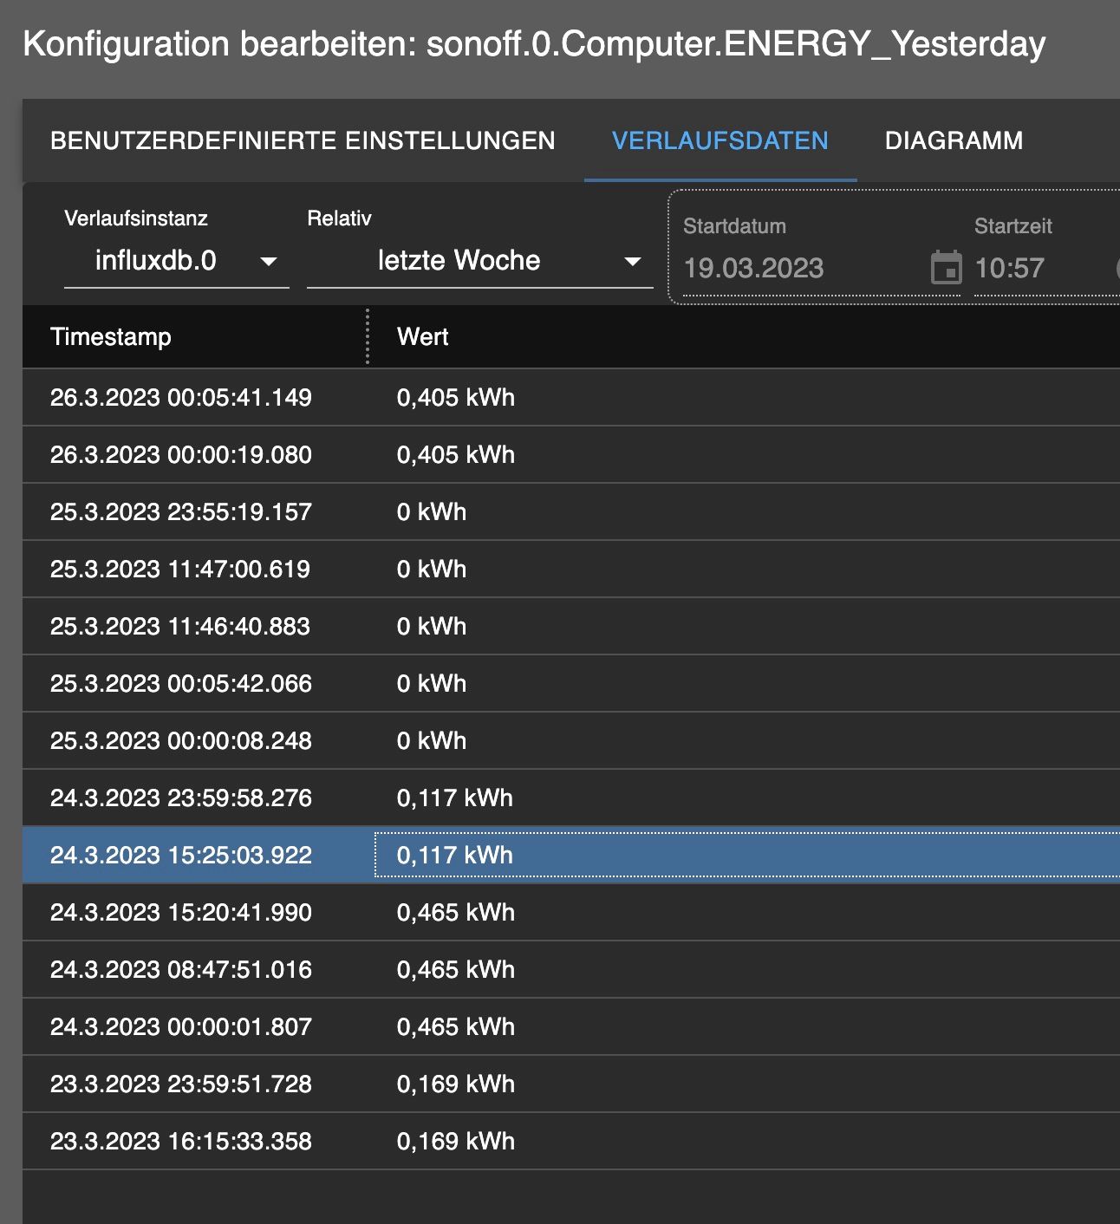Click 0 kWh value at 25.3.2023 00:00:08
Image resolution: width=1120 pixels, height=1224 pixels.
pyautogui.click(x=432, y=740)
